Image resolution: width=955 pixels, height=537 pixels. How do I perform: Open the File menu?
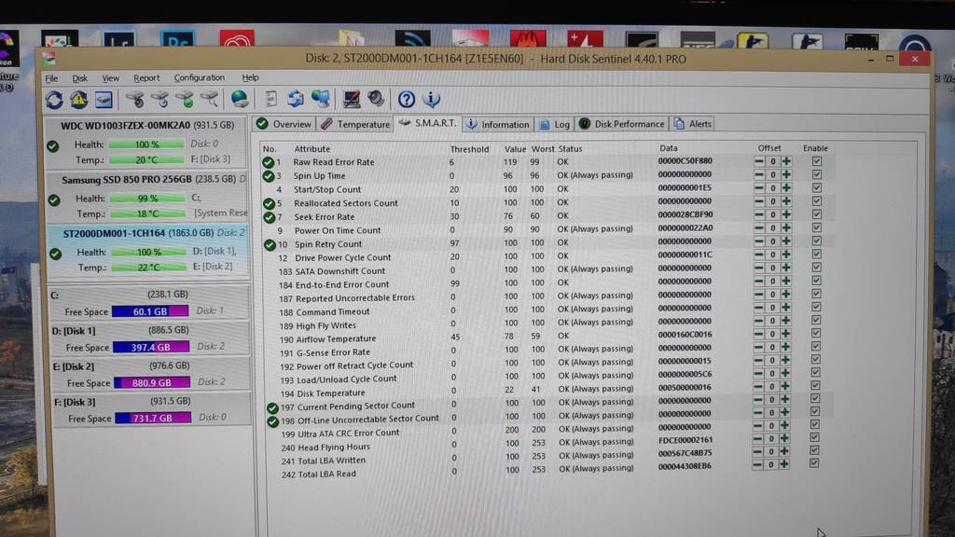point(52,78)
